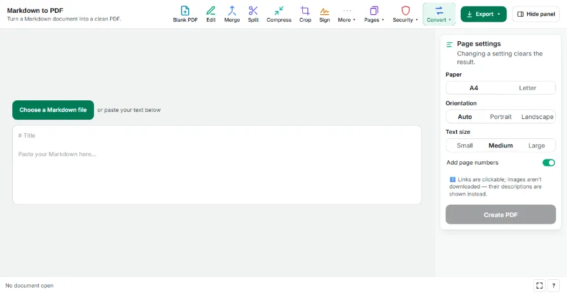Click the 'Add page numbers' label
Screen dimensions: 567x294
point(472,163)
